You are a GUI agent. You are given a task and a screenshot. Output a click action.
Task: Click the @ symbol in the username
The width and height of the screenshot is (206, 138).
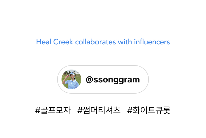point(90,80)
